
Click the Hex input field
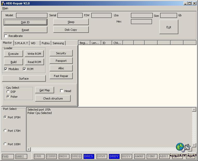pos(141,21)
